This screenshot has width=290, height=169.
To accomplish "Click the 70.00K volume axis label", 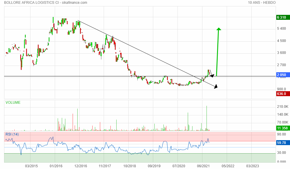I will click(283, 122).
